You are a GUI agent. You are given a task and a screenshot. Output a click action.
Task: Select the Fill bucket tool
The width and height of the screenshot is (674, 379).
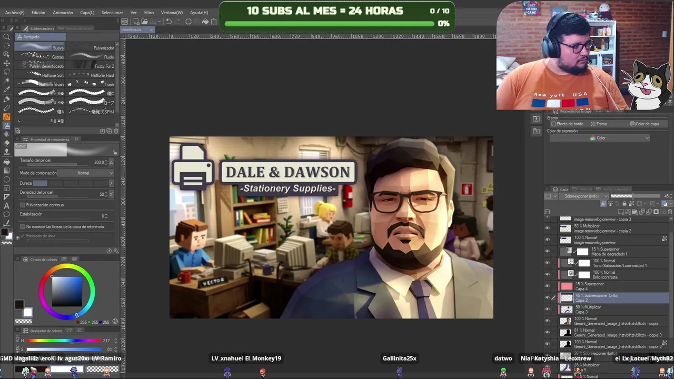pos(7,161)
